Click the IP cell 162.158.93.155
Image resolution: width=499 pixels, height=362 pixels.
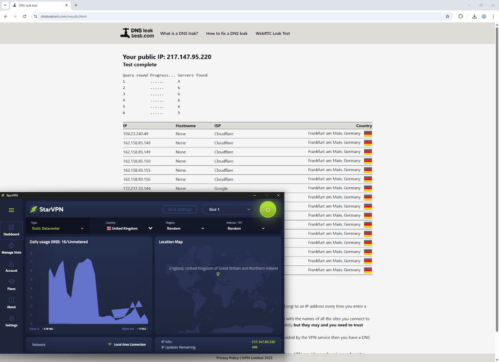click(137, 170)
